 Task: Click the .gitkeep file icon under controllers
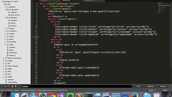9,20
